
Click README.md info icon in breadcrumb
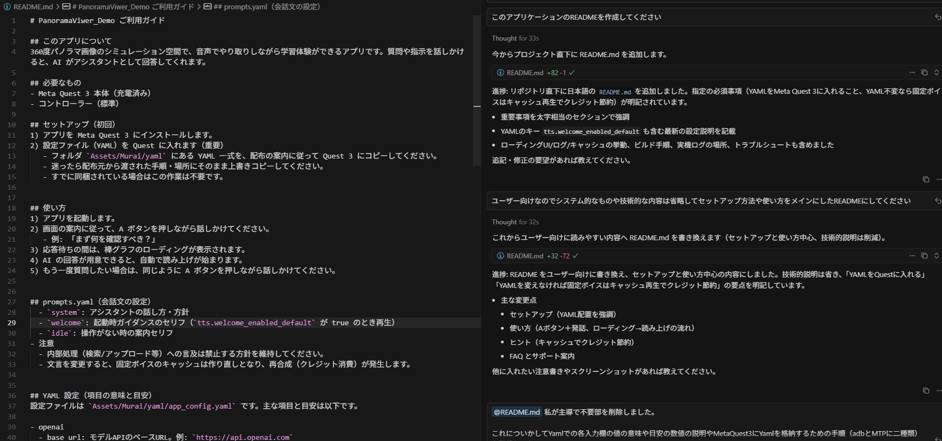[x=7, y=7]
